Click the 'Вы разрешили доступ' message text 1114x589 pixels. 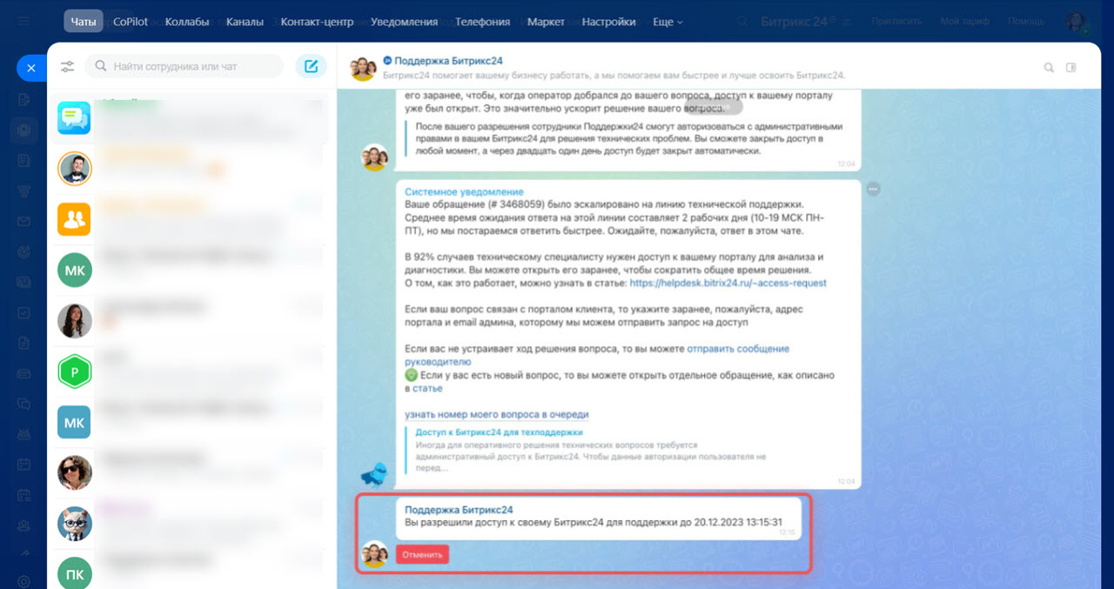point(594,523)
